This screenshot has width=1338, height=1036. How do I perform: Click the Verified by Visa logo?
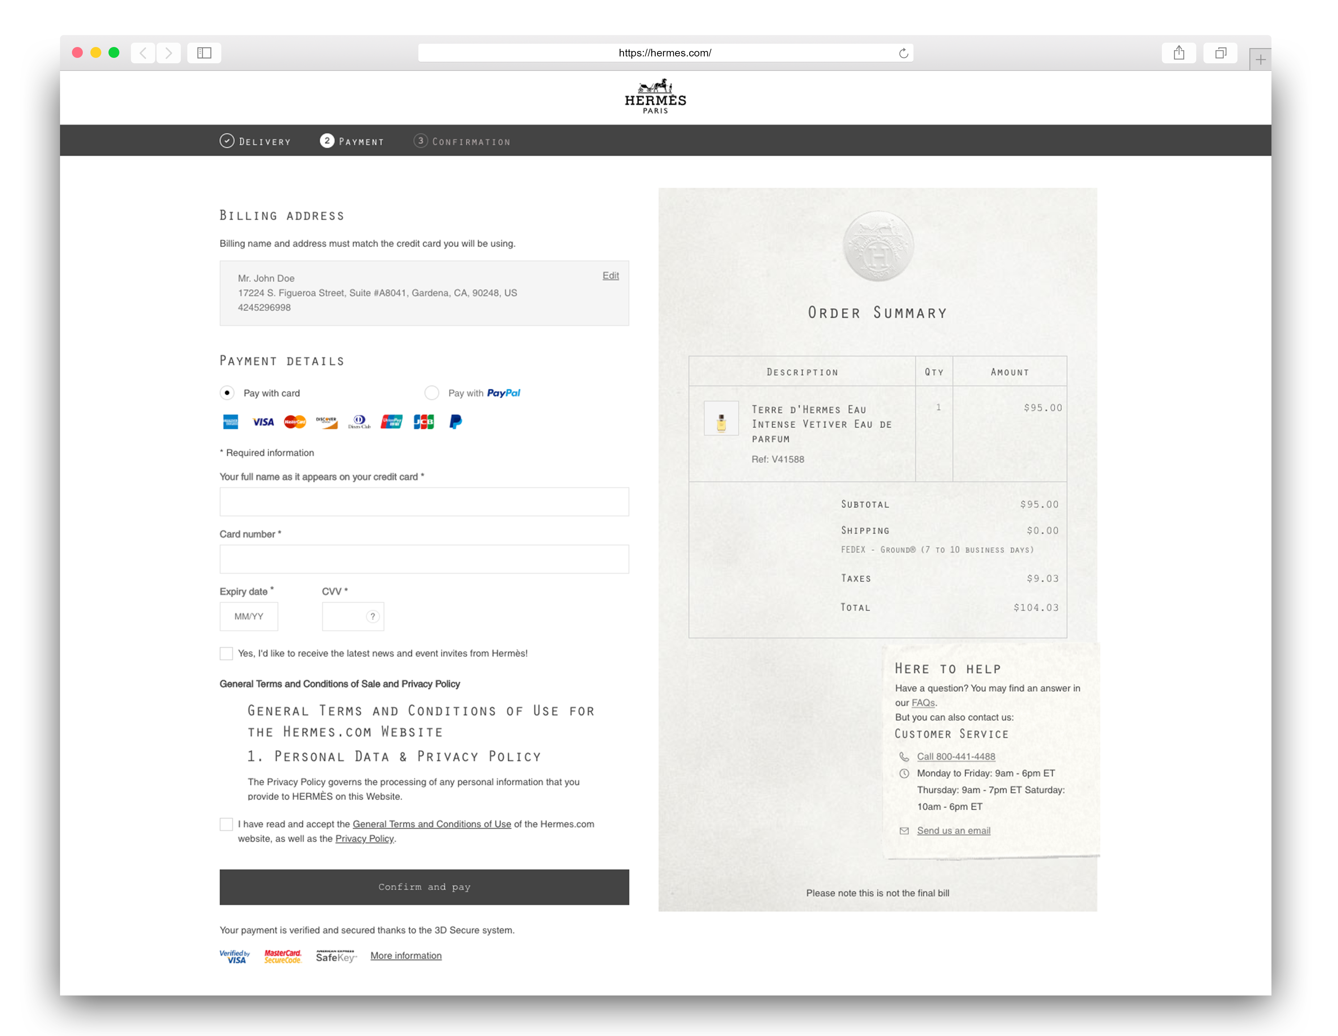point(235,956)
